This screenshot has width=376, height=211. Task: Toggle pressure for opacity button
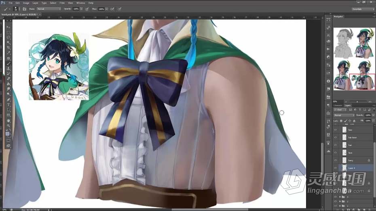coord(87,9)
